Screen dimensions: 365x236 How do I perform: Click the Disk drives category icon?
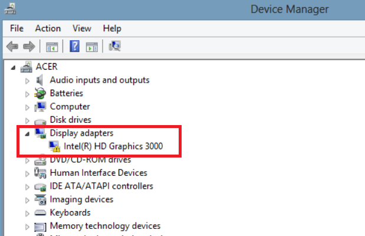(40, 121)
